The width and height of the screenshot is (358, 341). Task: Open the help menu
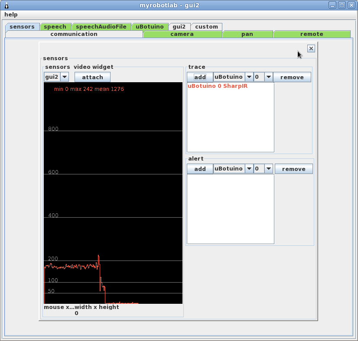pyautogui.click(x=11, y=15)
